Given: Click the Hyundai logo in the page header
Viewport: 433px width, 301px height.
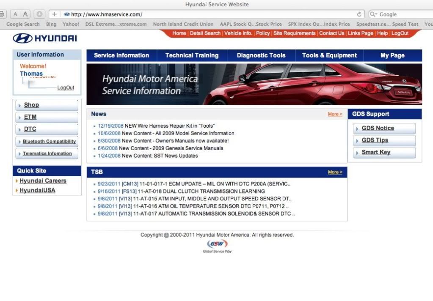Looking at the screenshot, I should [45, 38].
